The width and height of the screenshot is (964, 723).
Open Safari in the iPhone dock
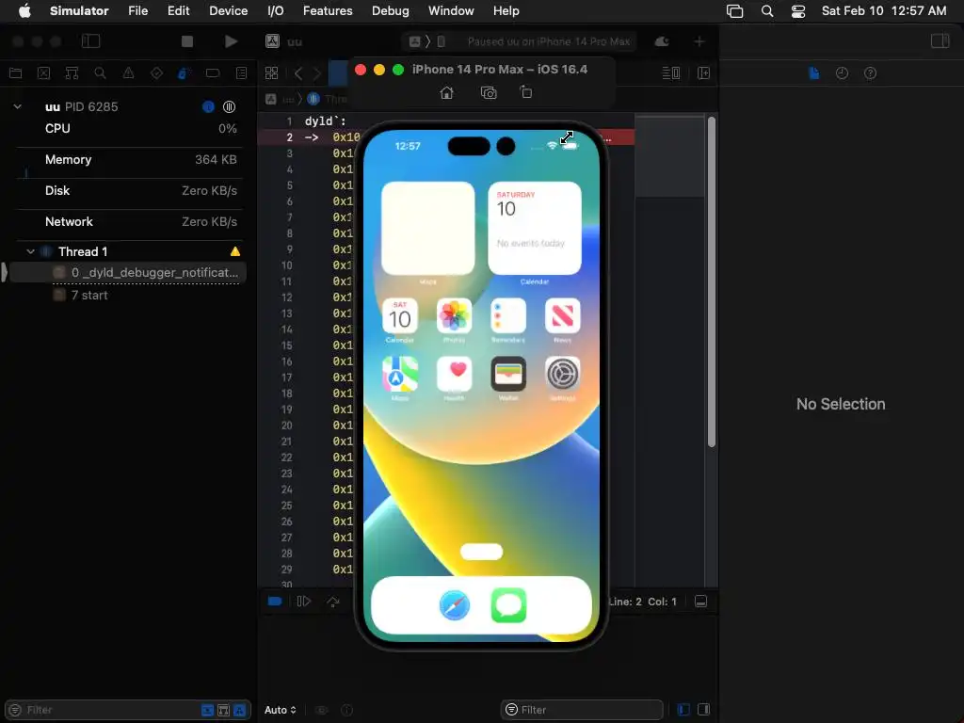point(455,605)
